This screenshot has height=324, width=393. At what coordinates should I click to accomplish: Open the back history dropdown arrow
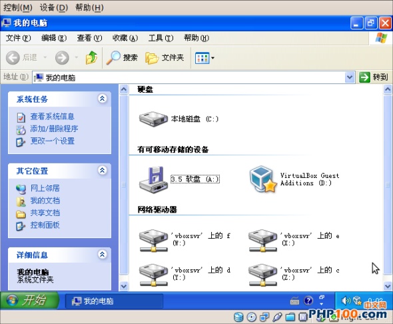(x=45, y=58)
